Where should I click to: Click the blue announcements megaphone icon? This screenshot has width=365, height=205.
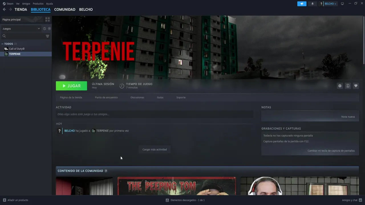coord(302,4)
